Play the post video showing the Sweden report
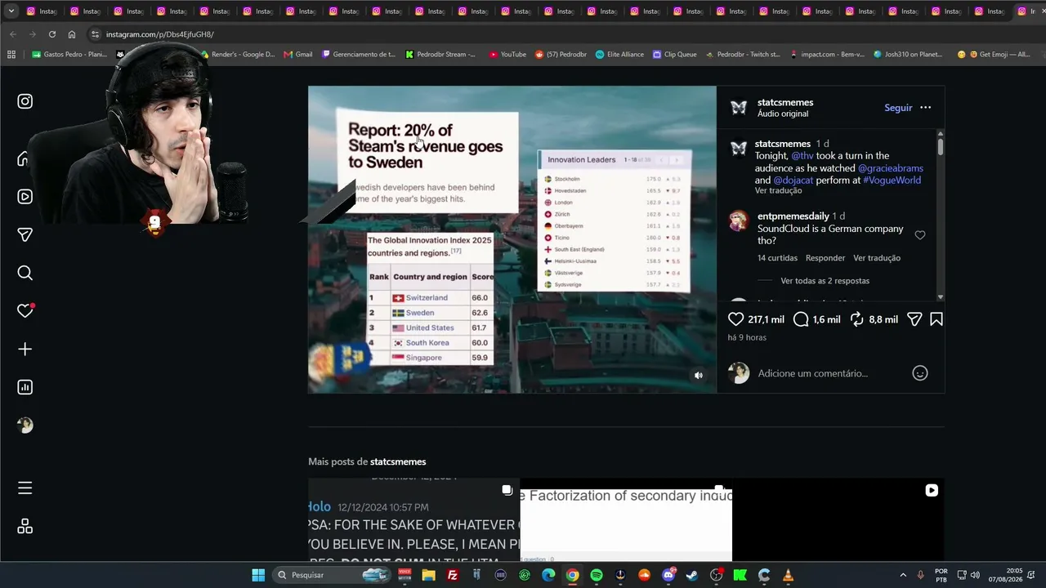 512,239
